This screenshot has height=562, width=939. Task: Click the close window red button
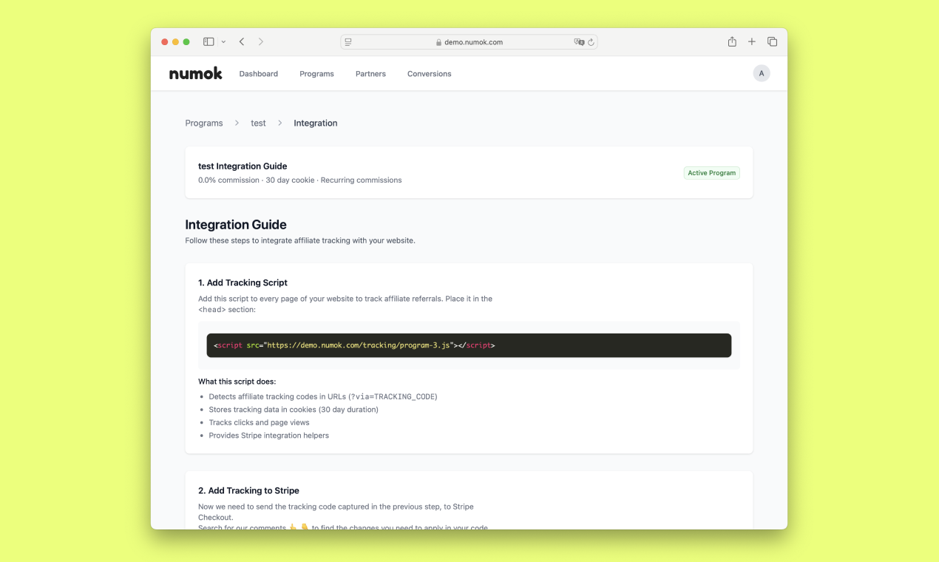coord(165,42)
